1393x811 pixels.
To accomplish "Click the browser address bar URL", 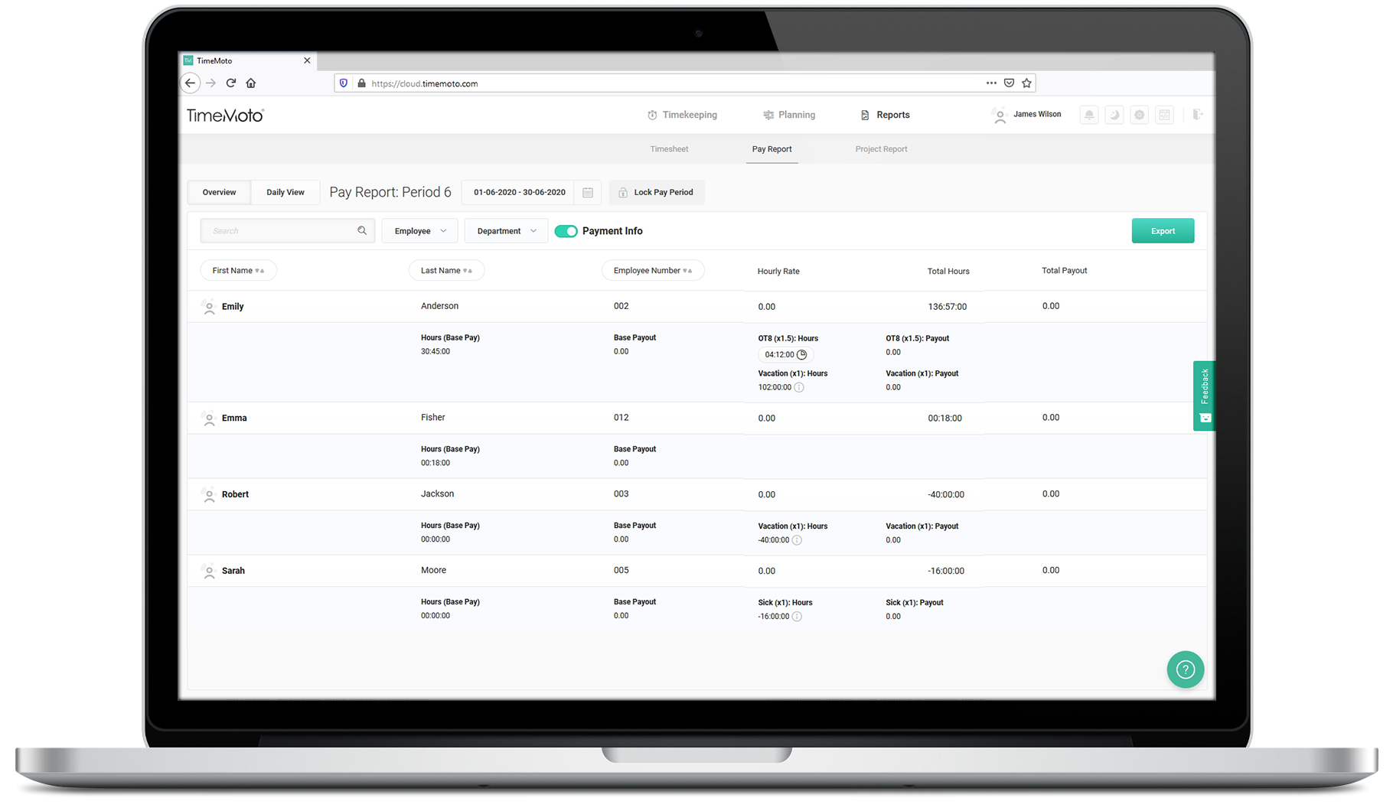I will (x=425, y=83).
